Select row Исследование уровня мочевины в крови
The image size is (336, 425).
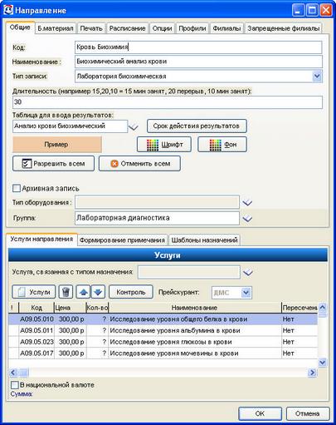[x=163, y=353]
